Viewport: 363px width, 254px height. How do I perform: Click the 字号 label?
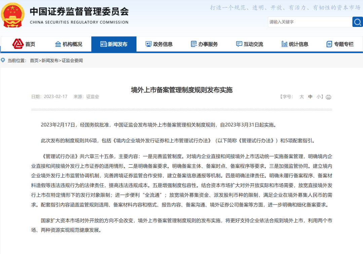click(287, 97)
